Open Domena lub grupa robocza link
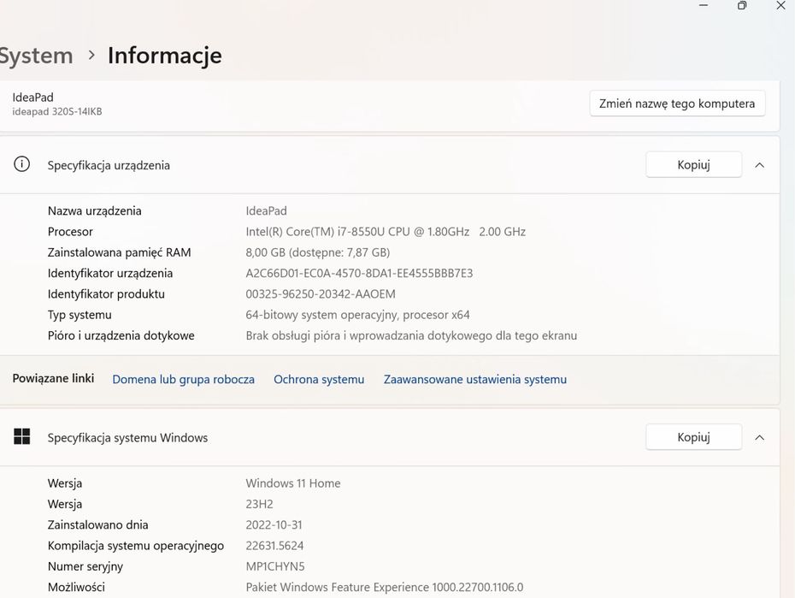The height and width of the screenshot is (598, 795). point(184,379)
